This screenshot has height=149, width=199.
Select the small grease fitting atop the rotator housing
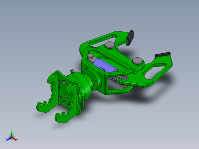click(x=72, y=71)
